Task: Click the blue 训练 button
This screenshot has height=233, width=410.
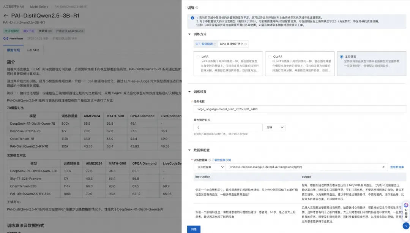Action: [x=194, y=229]
